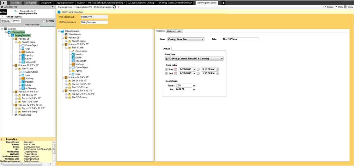Adjust the End time spinner

pyautogui.click(x=217, y=73)
